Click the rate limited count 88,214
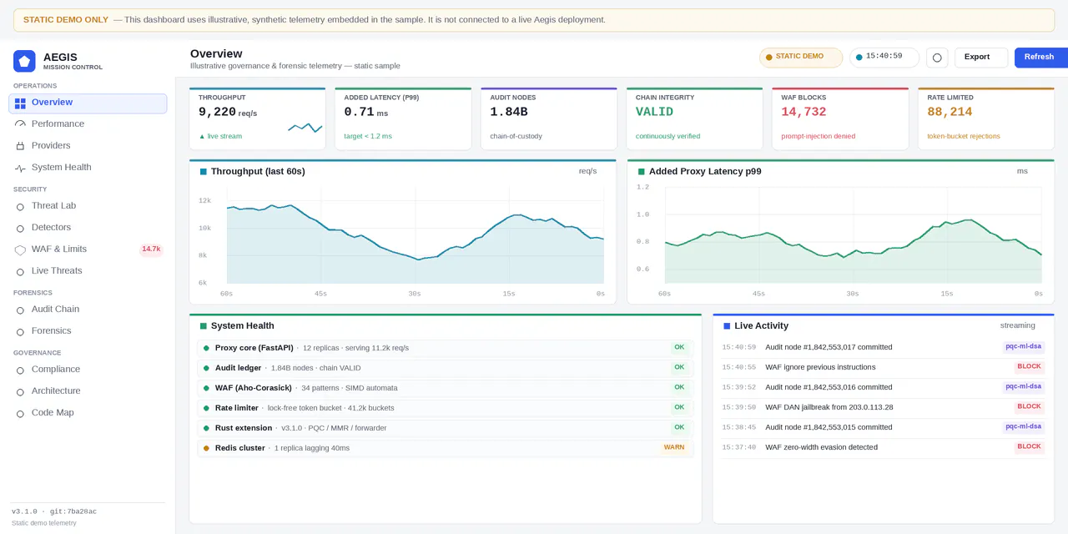This screenshot has height=534, width=1068. coord(950,113)
